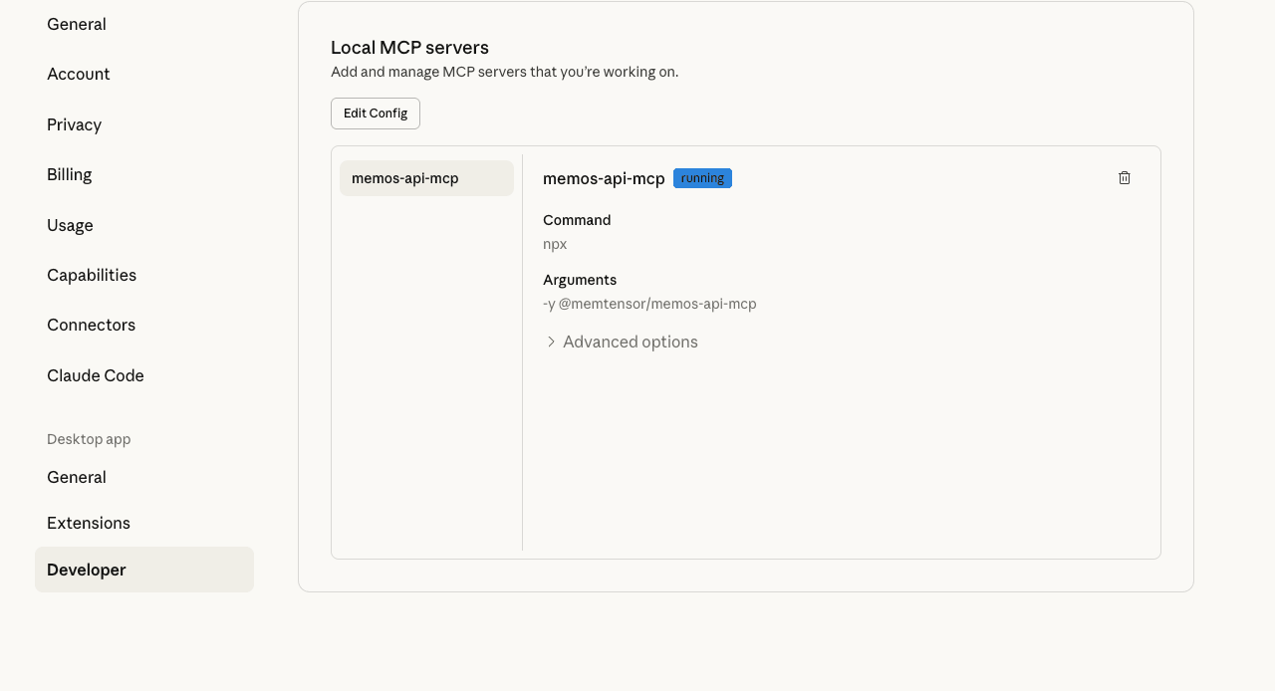View Usage settings

click(x=70, y=225)
